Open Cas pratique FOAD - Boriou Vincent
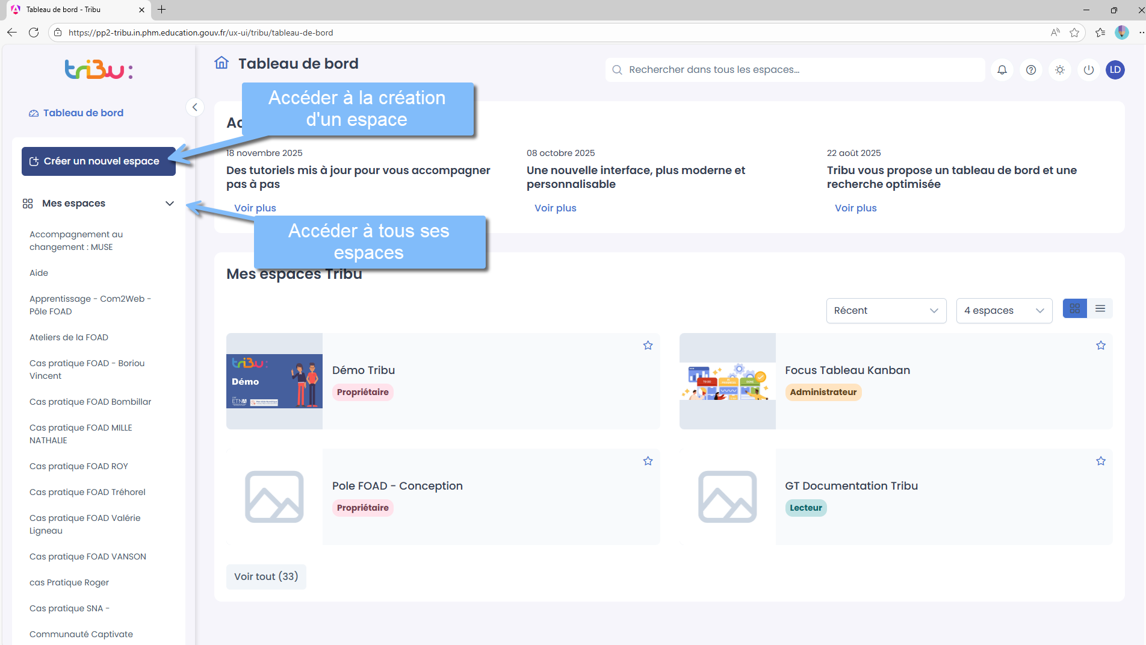Image resolution: width=1146 pixels, height=645 pixels. tap(87, 370)
